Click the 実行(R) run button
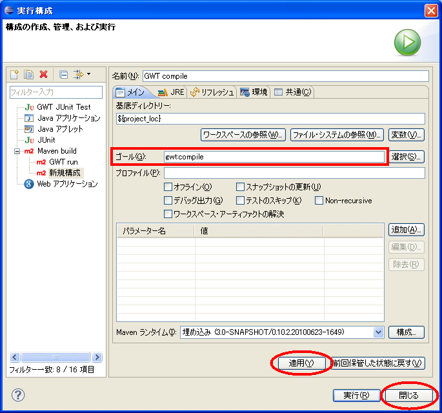The width and height of the screenshot is (442, 413). tap(356, 396)
